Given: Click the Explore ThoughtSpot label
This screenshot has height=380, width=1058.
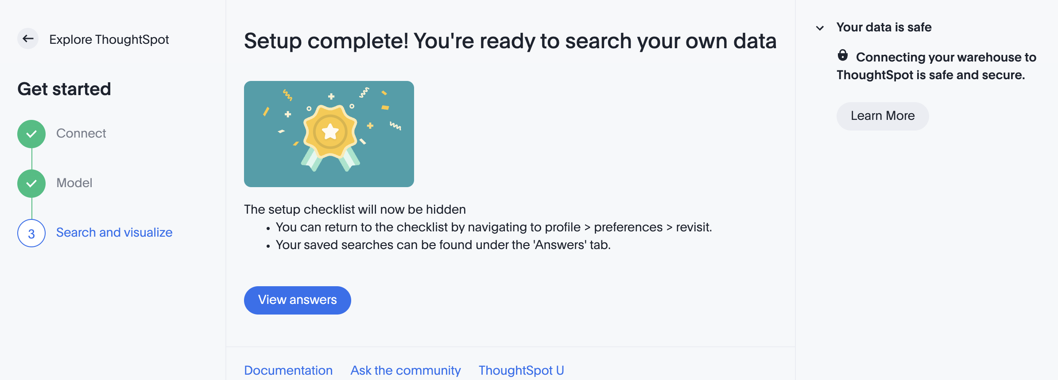Looking at the screenshot, I should click(x=109, y=39).
